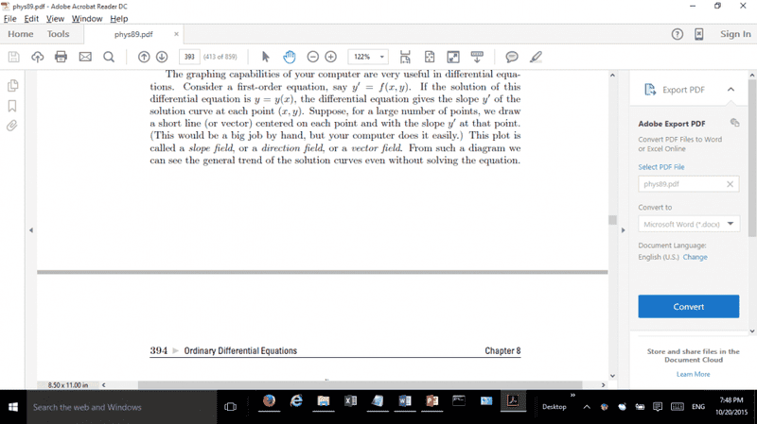Click Change document language link
The width and height of the screenshot is (757, 424).
(x=695, y=257)
